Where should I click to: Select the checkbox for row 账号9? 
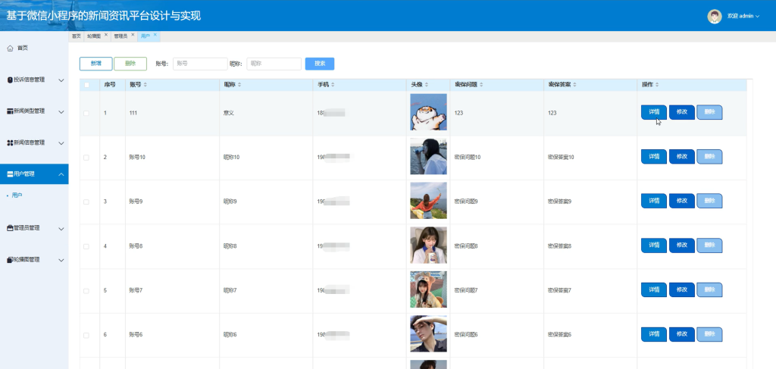pos(86,202)
